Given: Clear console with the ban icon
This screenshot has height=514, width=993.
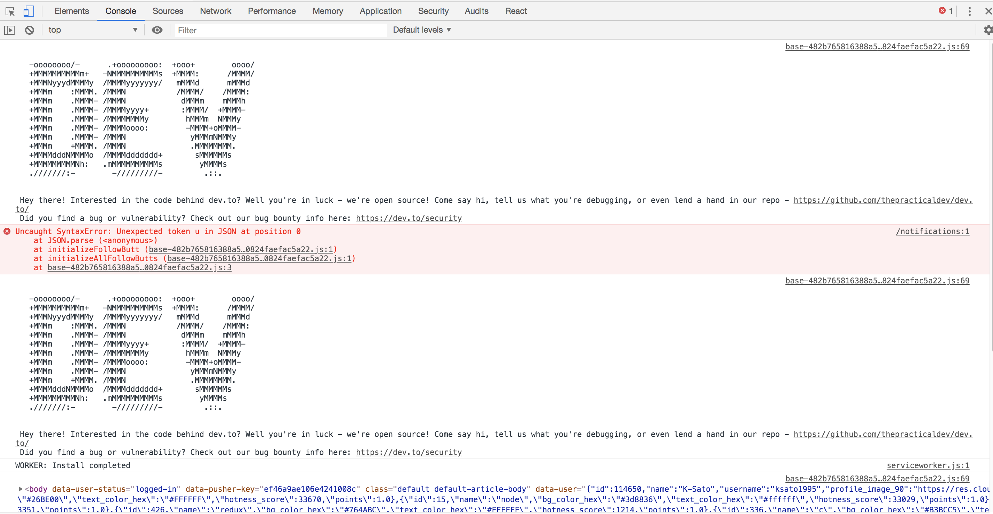Looking at the screenshot, I should click(x=30, y=30).
